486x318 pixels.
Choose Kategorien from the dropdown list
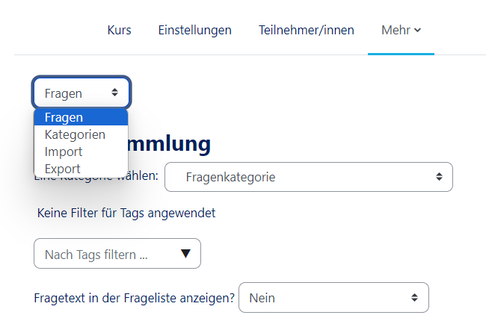tap(75, 135)
